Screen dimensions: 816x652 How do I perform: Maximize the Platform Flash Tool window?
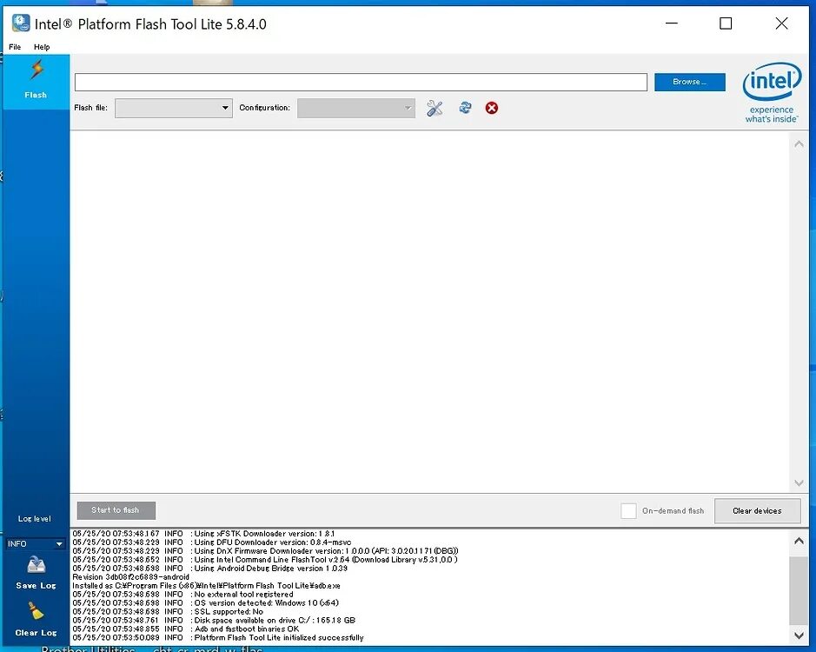coord(726,23)
